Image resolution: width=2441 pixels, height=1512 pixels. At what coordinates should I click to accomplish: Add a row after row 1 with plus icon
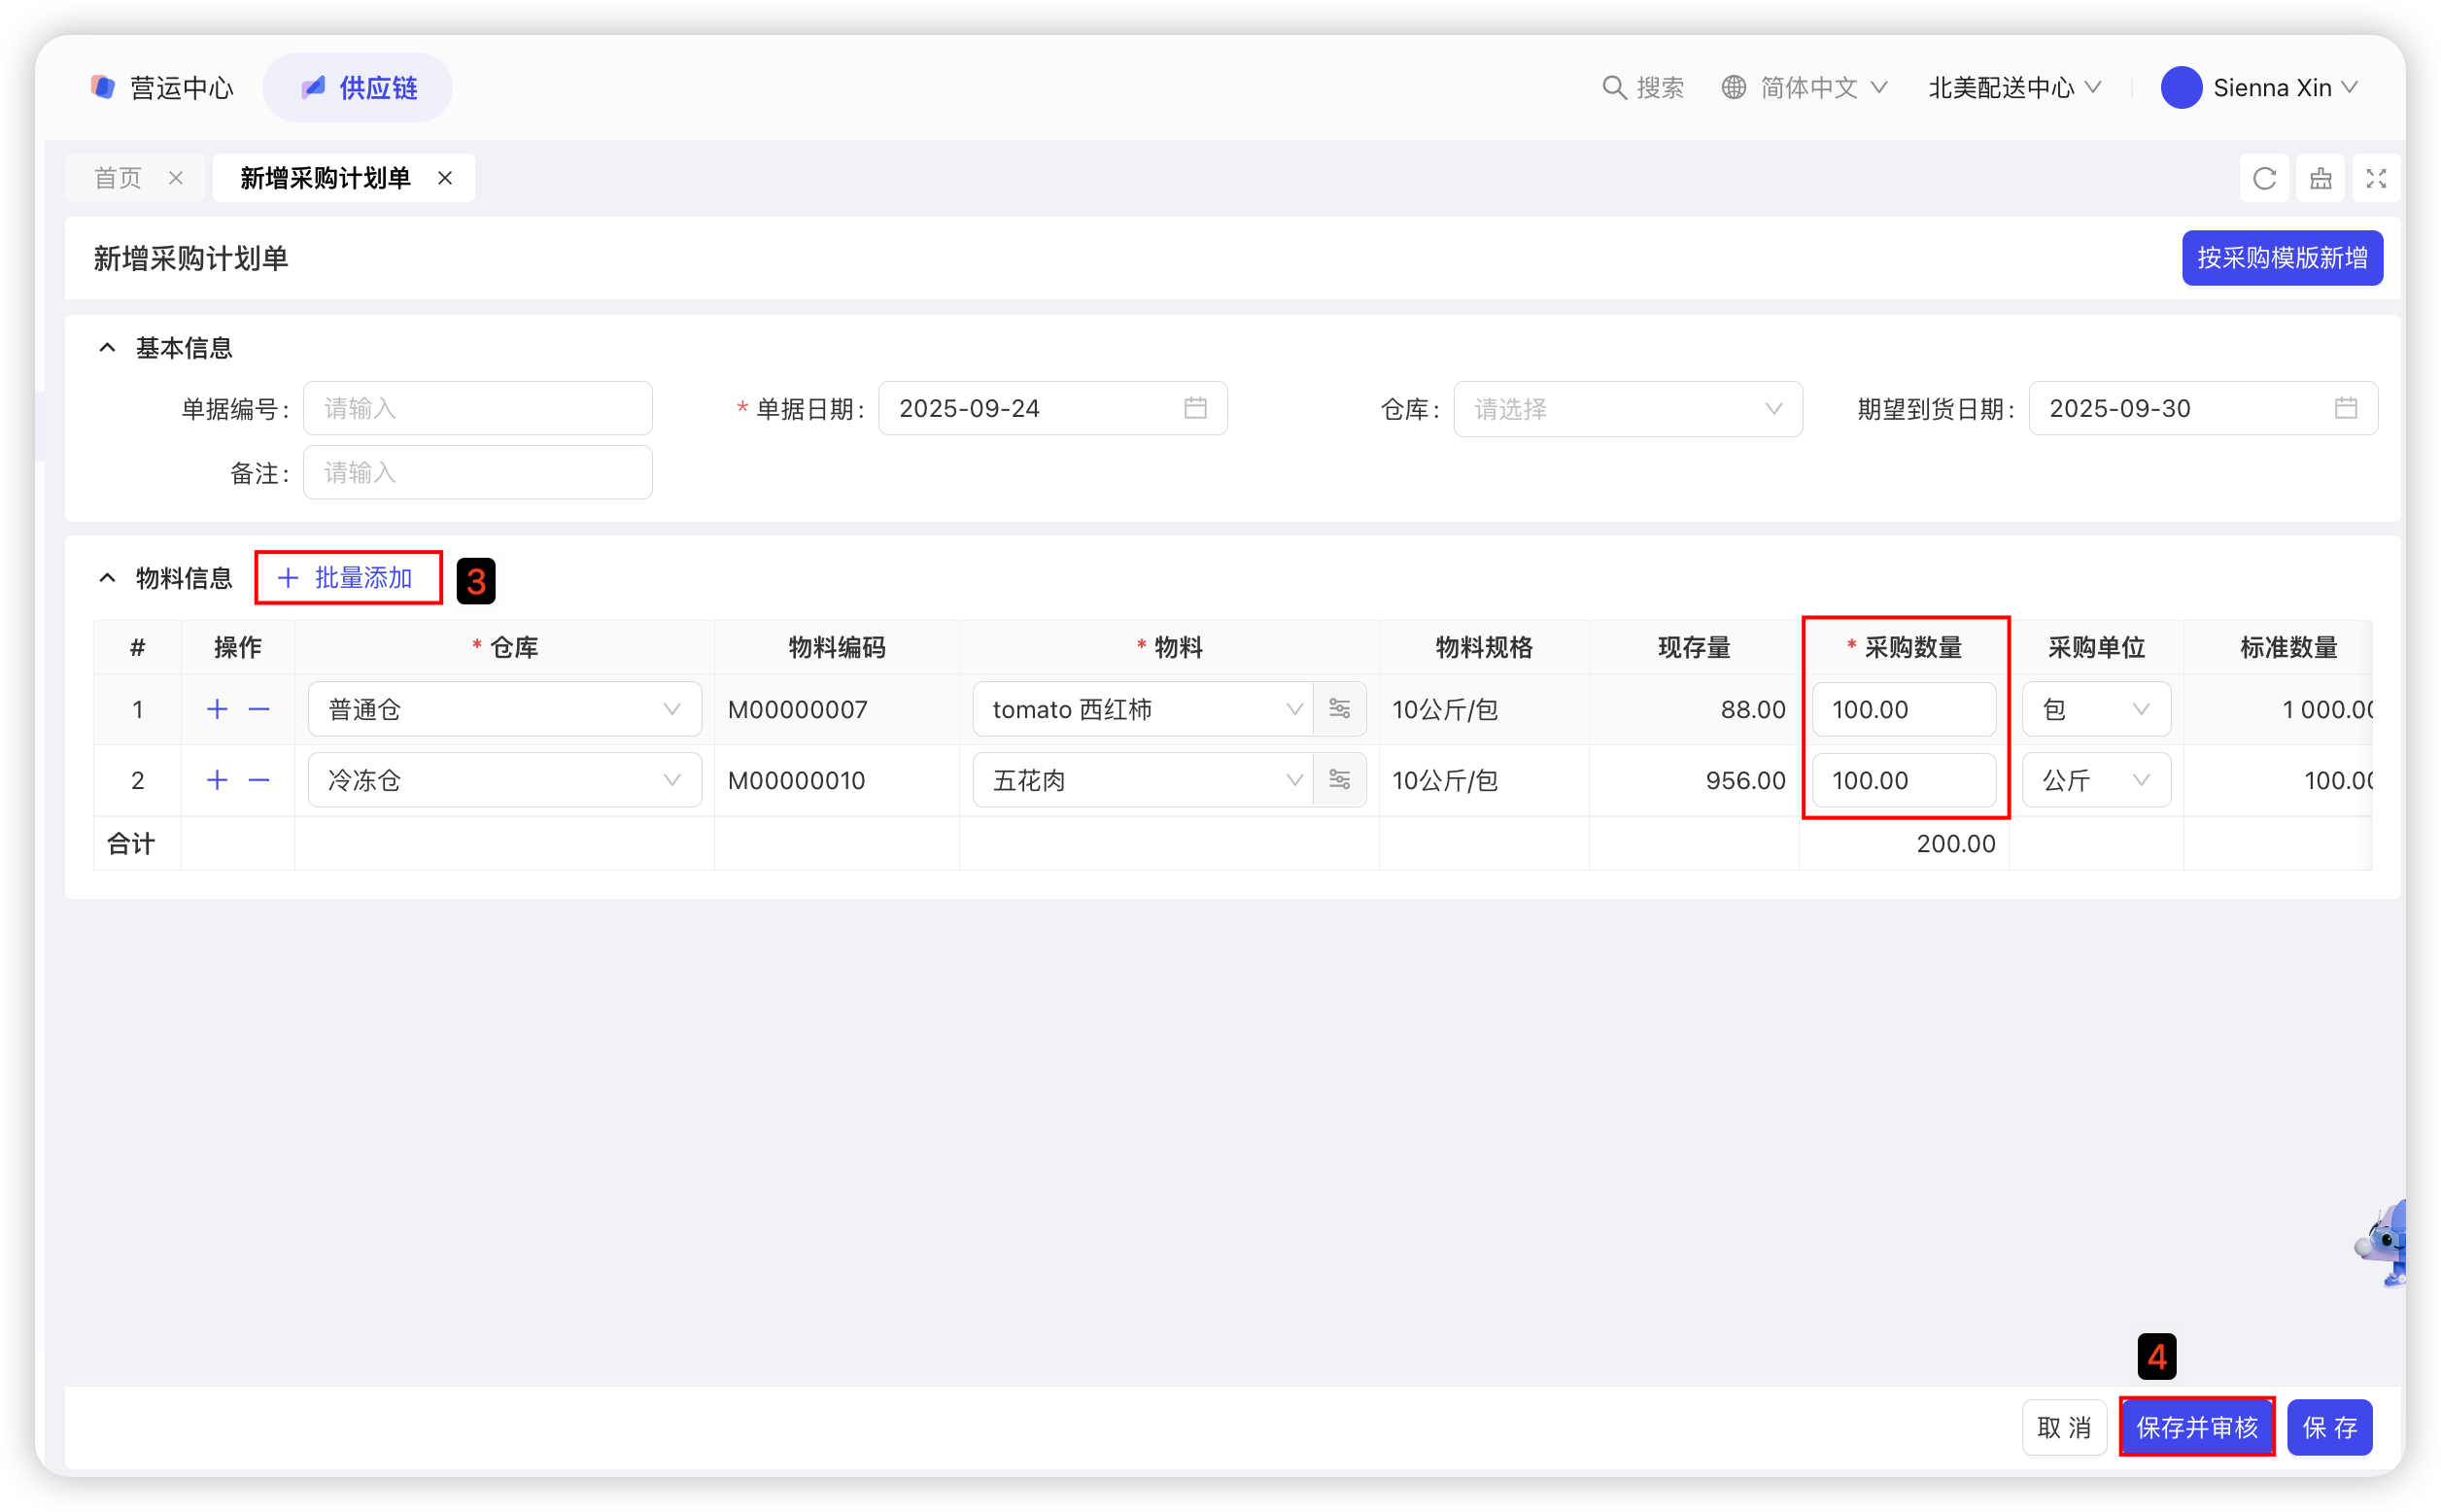tap(217, 710)
